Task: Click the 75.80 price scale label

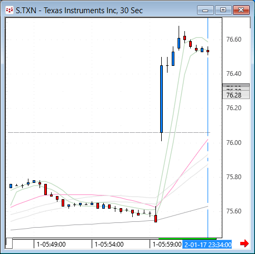Action: [x=234, y=177]
